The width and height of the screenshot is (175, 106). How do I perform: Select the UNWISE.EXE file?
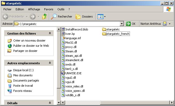coord(73,73)
